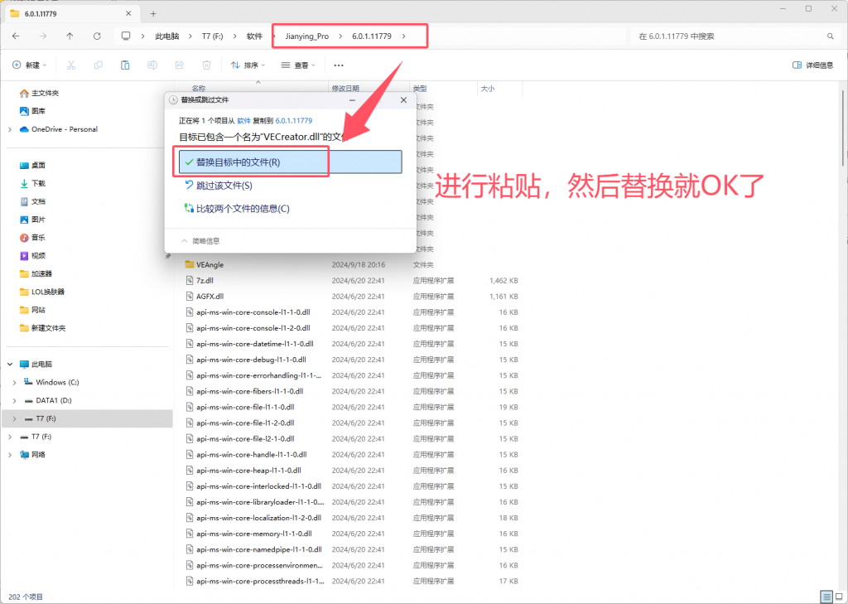Open the 桌面 quick access folder

[32, 165]
